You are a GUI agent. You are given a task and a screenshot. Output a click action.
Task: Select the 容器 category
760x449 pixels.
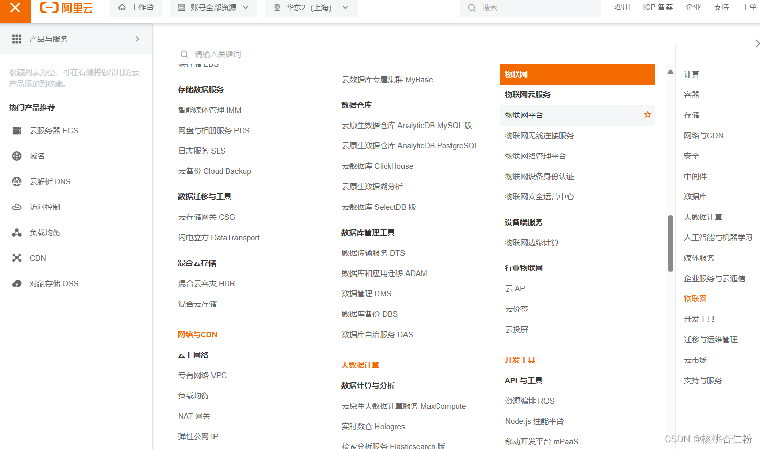point(692,95)
